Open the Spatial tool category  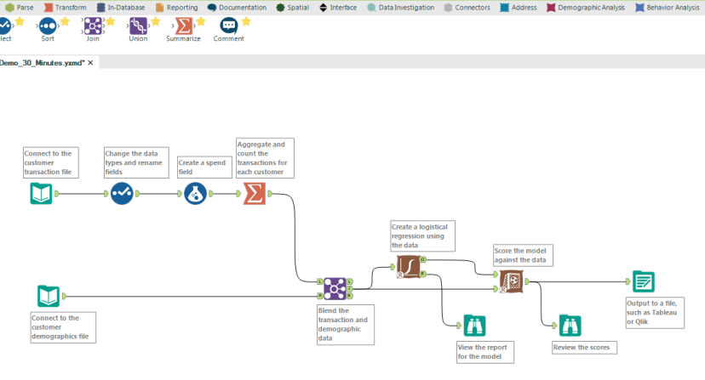(292, 7)
